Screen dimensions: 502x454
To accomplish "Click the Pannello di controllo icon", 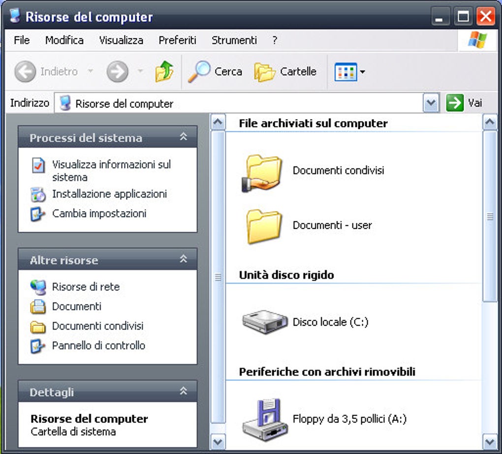I will (37, 346).
